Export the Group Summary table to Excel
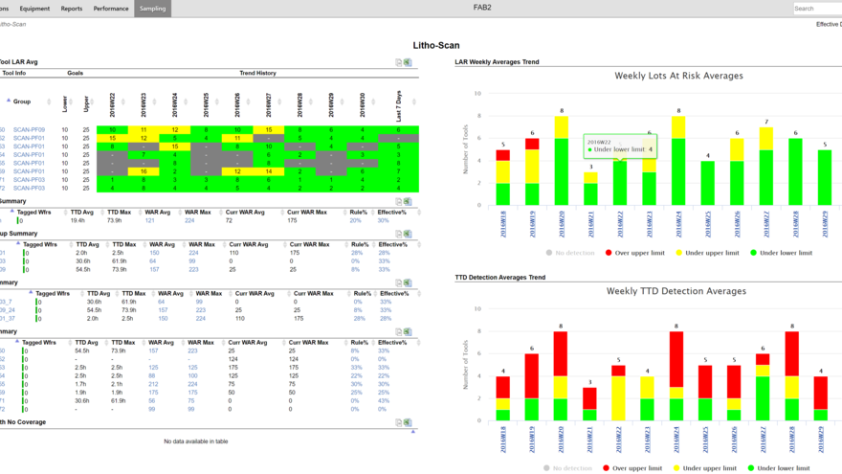Image resolution: width=842 pixels, height=474 pixels. pos(408,234)
